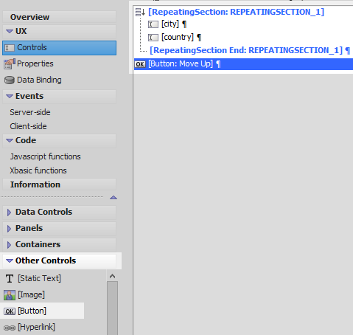353x335 pixels.
Task: Collapse the UX section
Action: point(10,31)
